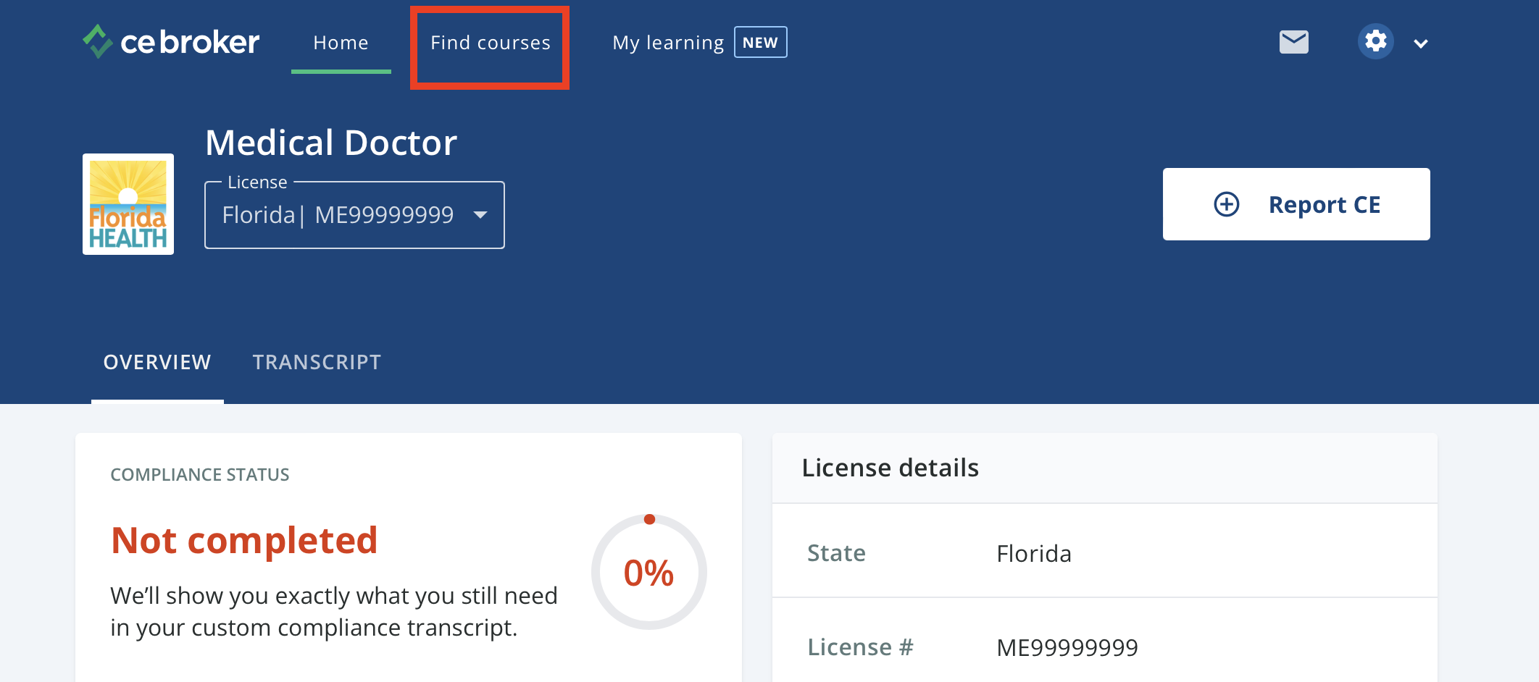
Task: Click the License # label in License details
Action: (860, 647)
